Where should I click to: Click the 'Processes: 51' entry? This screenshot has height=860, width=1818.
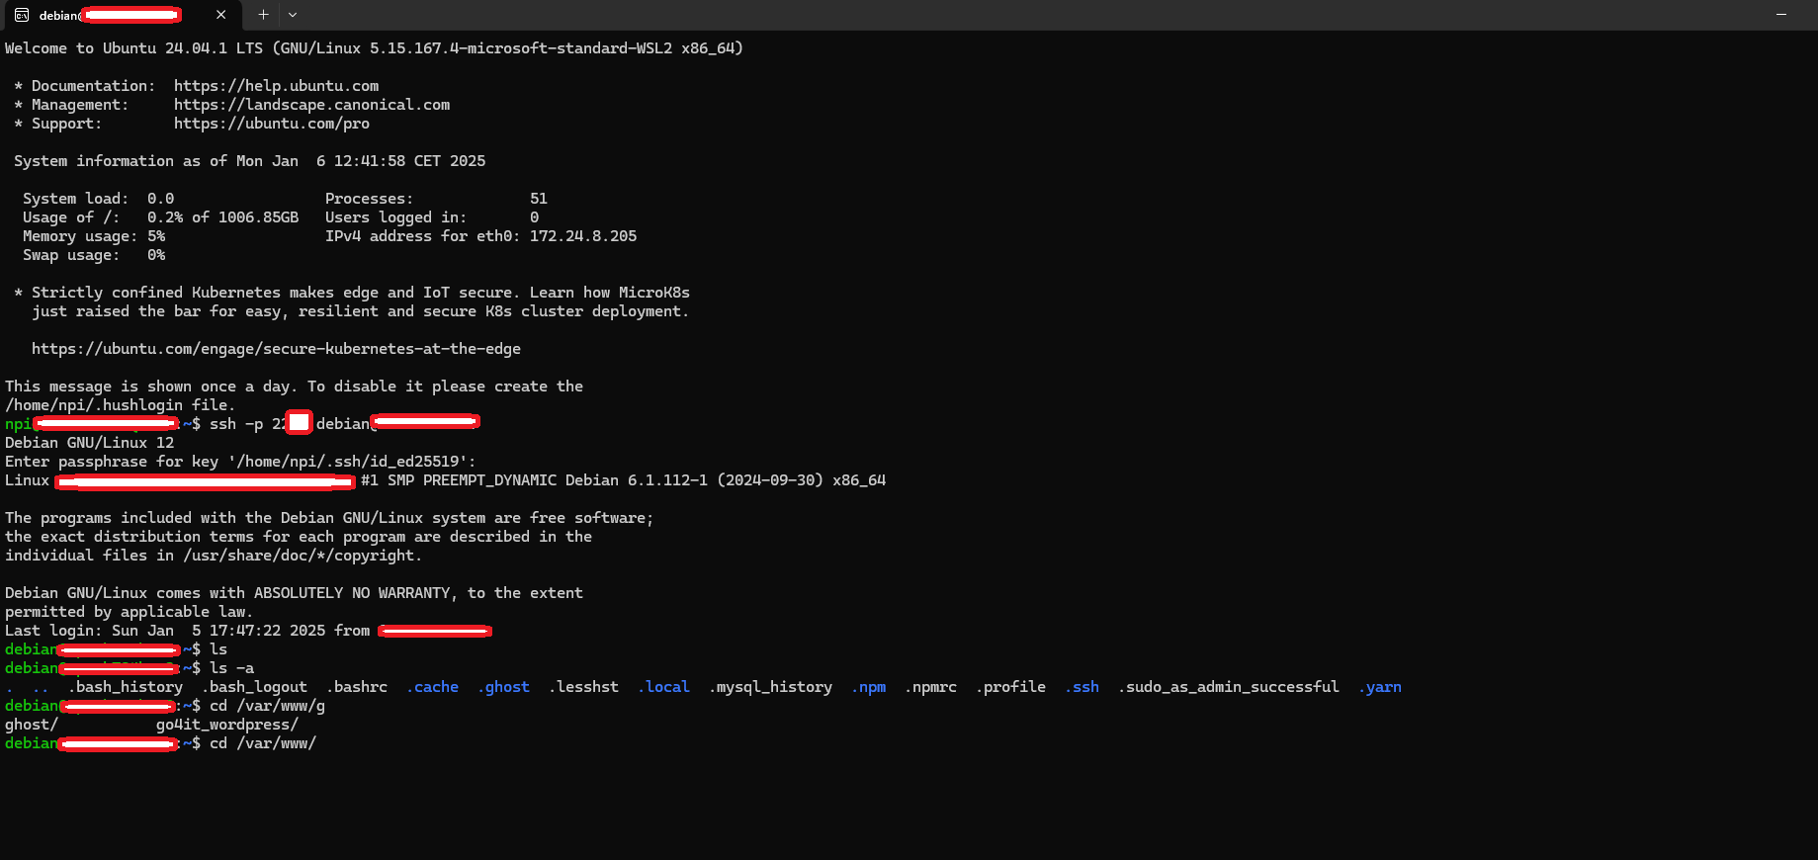[x=436, y=199]
